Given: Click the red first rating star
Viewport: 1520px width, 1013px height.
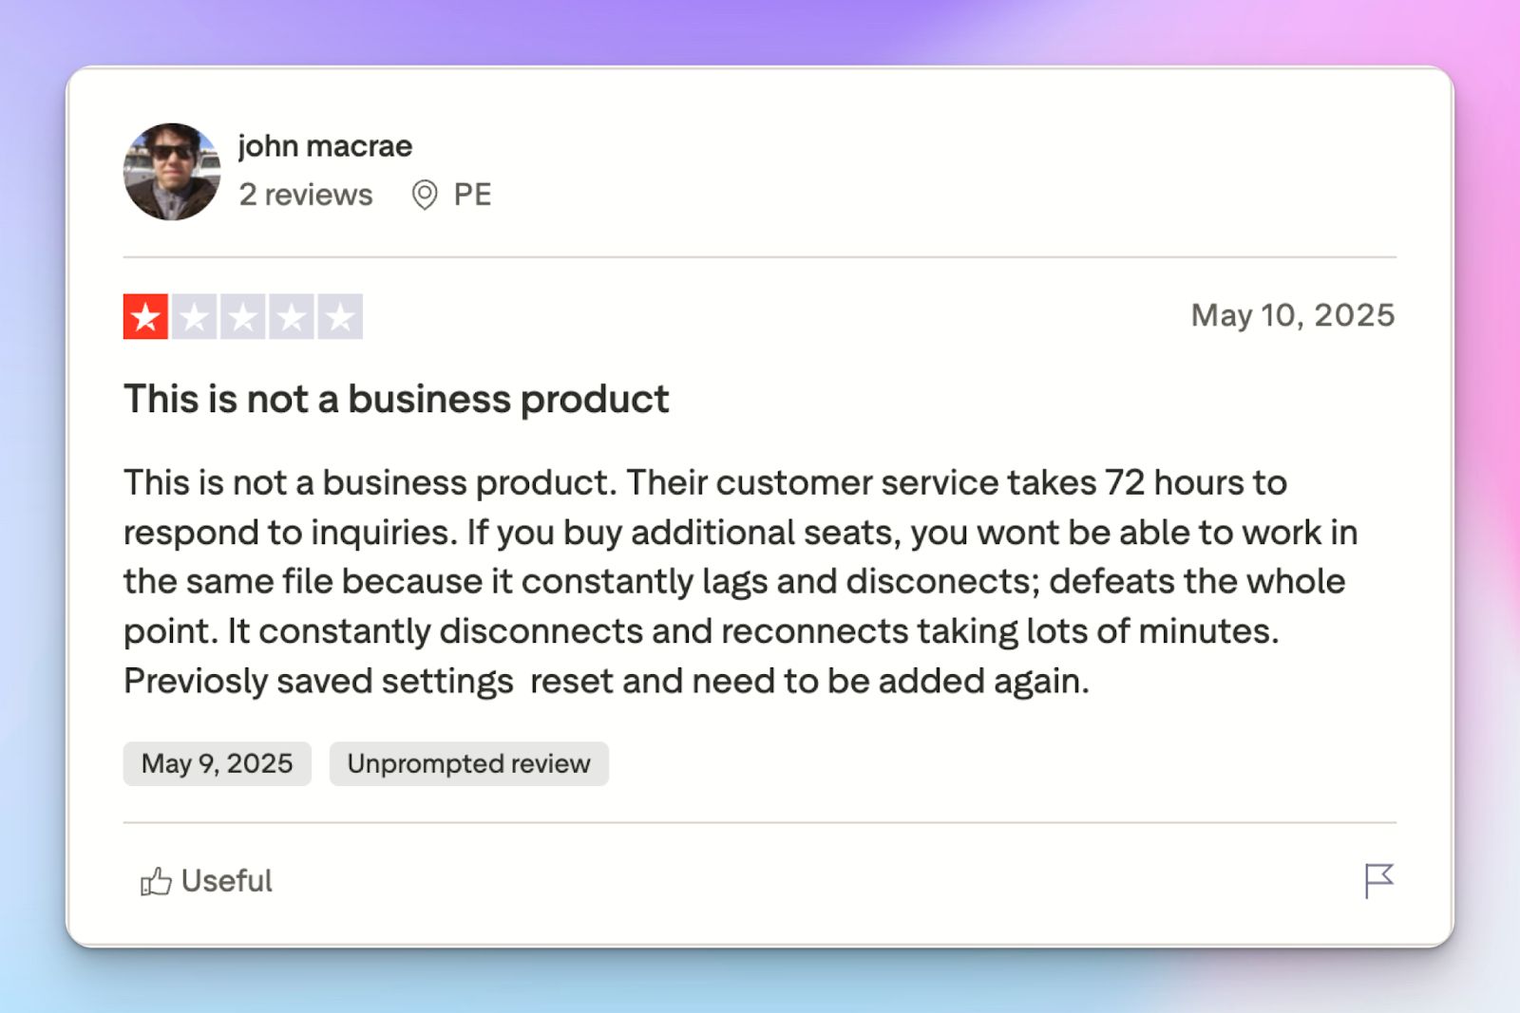Looking at the screenshot, I should (x=145, y=317).
